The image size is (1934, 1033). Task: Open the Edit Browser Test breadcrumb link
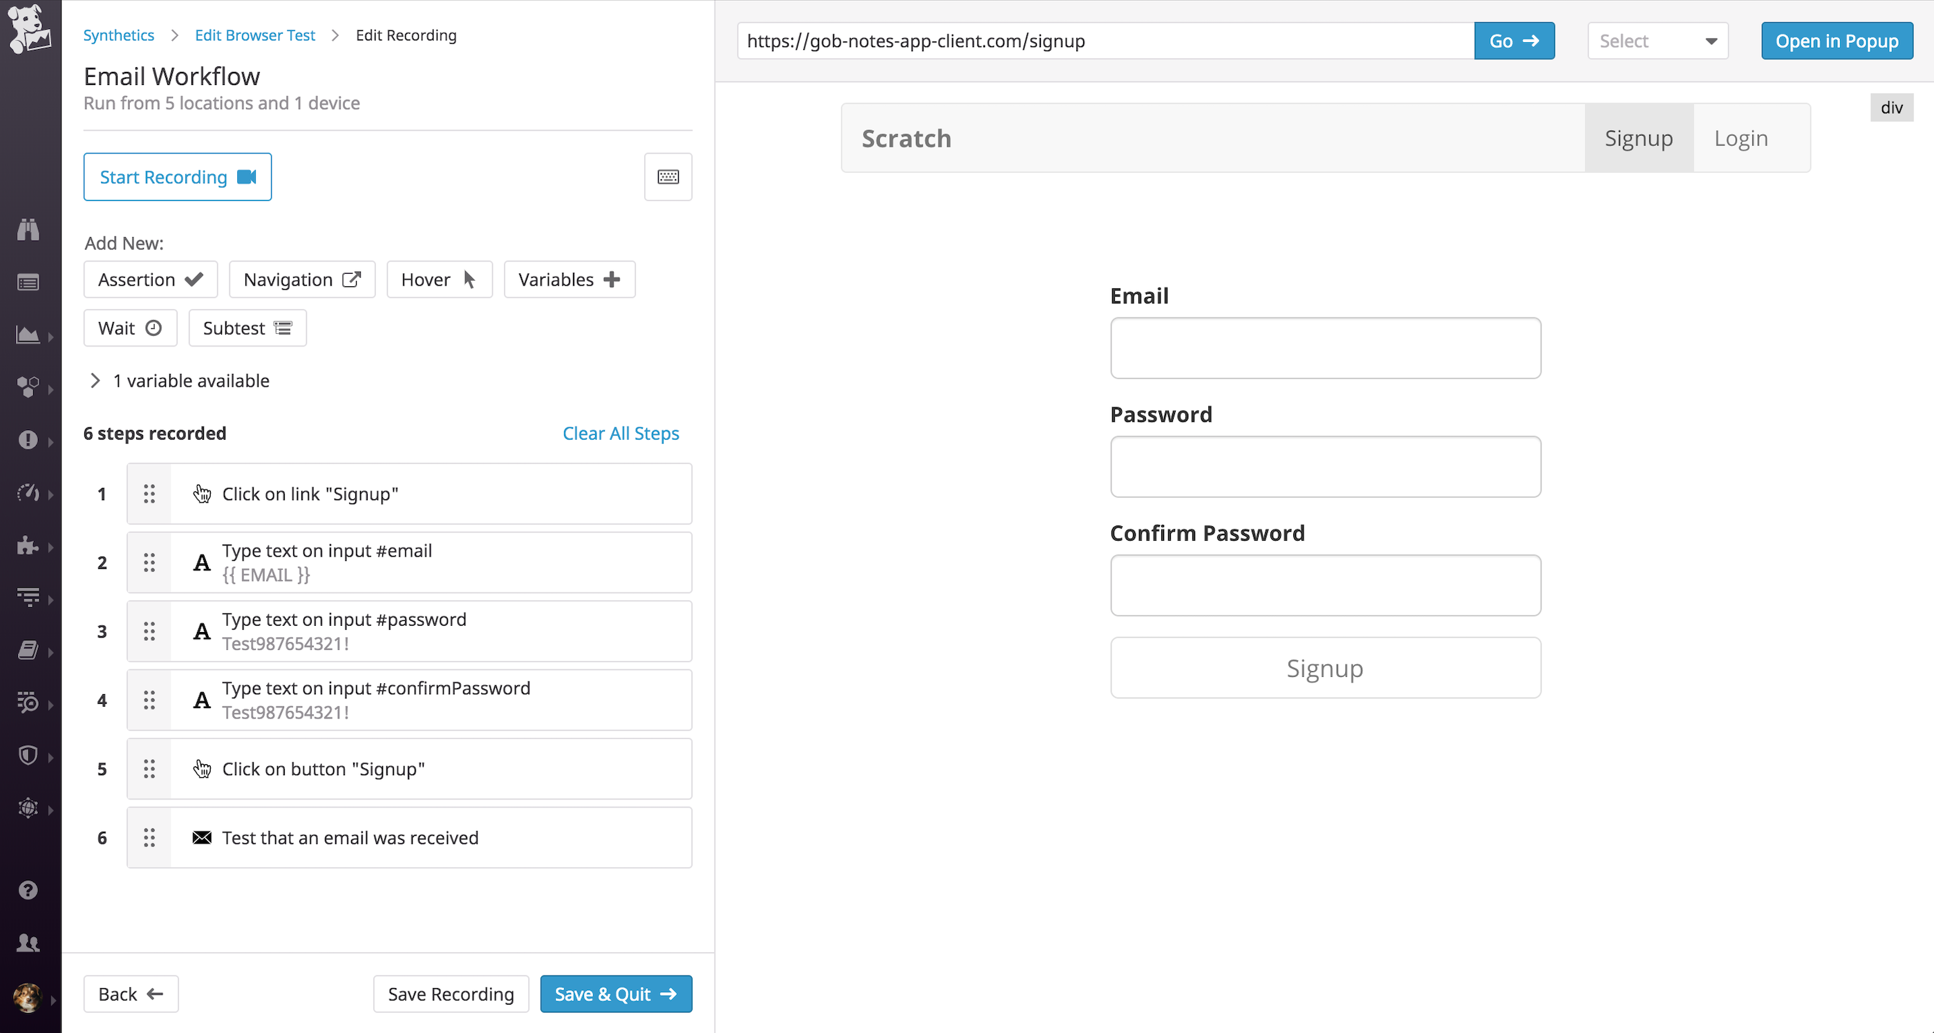coord(254,35)
